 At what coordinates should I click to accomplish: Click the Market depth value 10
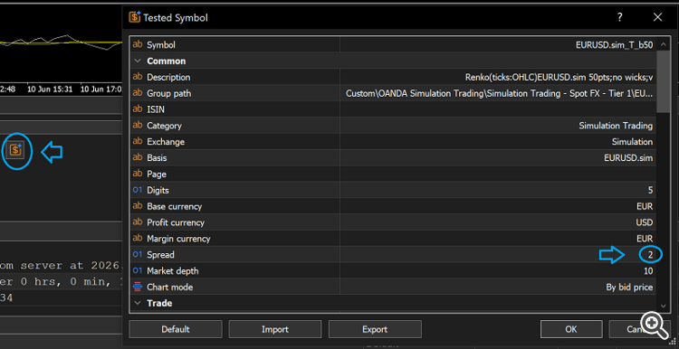pyautogui.click(x=649, y=270)
